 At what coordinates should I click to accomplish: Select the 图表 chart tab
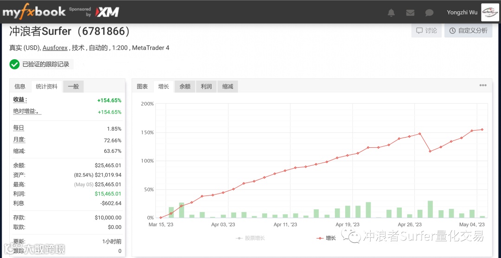click(142, 87)
